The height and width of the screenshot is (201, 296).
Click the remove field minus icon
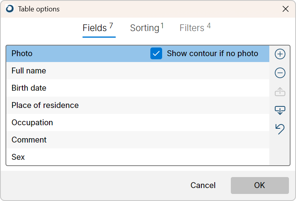280,73
